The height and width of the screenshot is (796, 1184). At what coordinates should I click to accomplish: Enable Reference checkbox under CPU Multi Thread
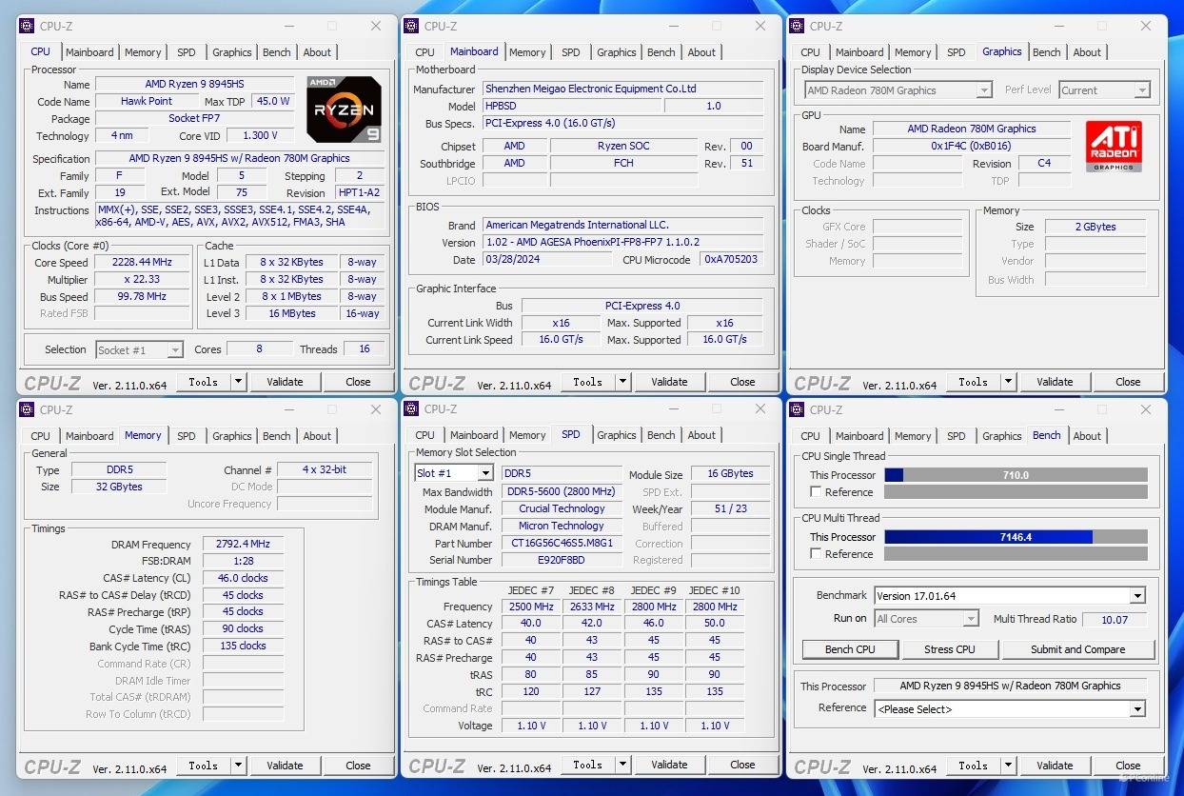pos(816,554)
